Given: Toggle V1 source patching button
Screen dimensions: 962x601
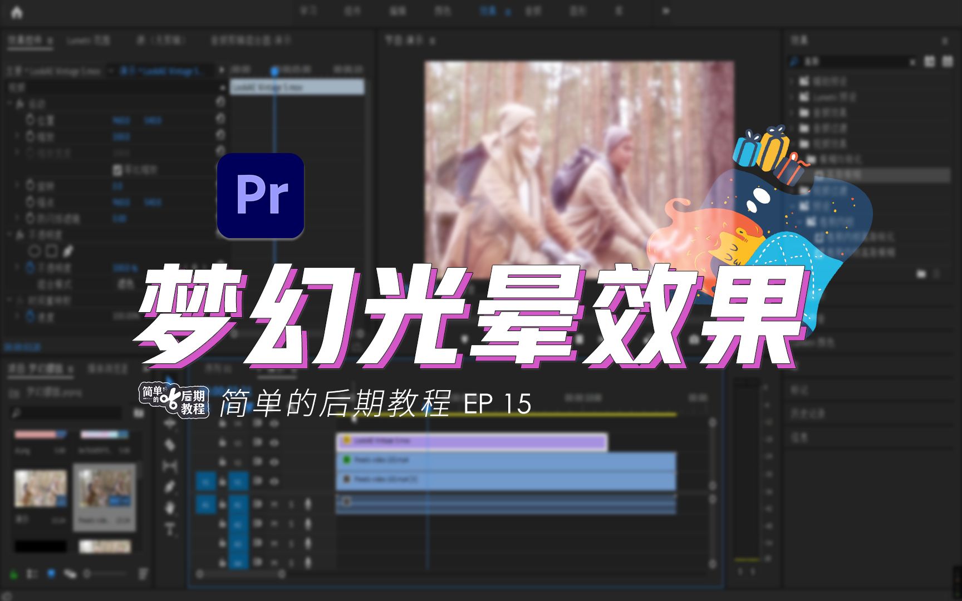Looking at the screenshot, I should 205,481.
